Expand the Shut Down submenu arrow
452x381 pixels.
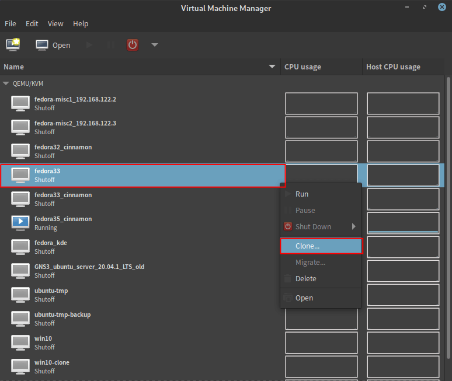point(354,226)
